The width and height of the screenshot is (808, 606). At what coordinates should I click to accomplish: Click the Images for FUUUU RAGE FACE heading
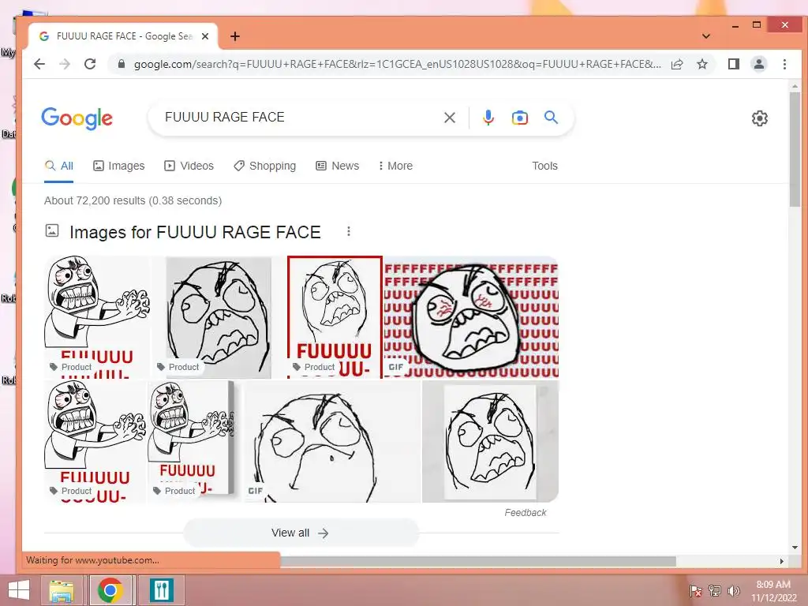tap(195, 233)
